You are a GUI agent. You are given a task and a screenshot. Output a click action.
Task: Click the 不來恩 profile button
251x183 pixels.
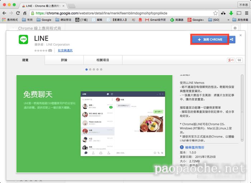click(x=243, y=5)
